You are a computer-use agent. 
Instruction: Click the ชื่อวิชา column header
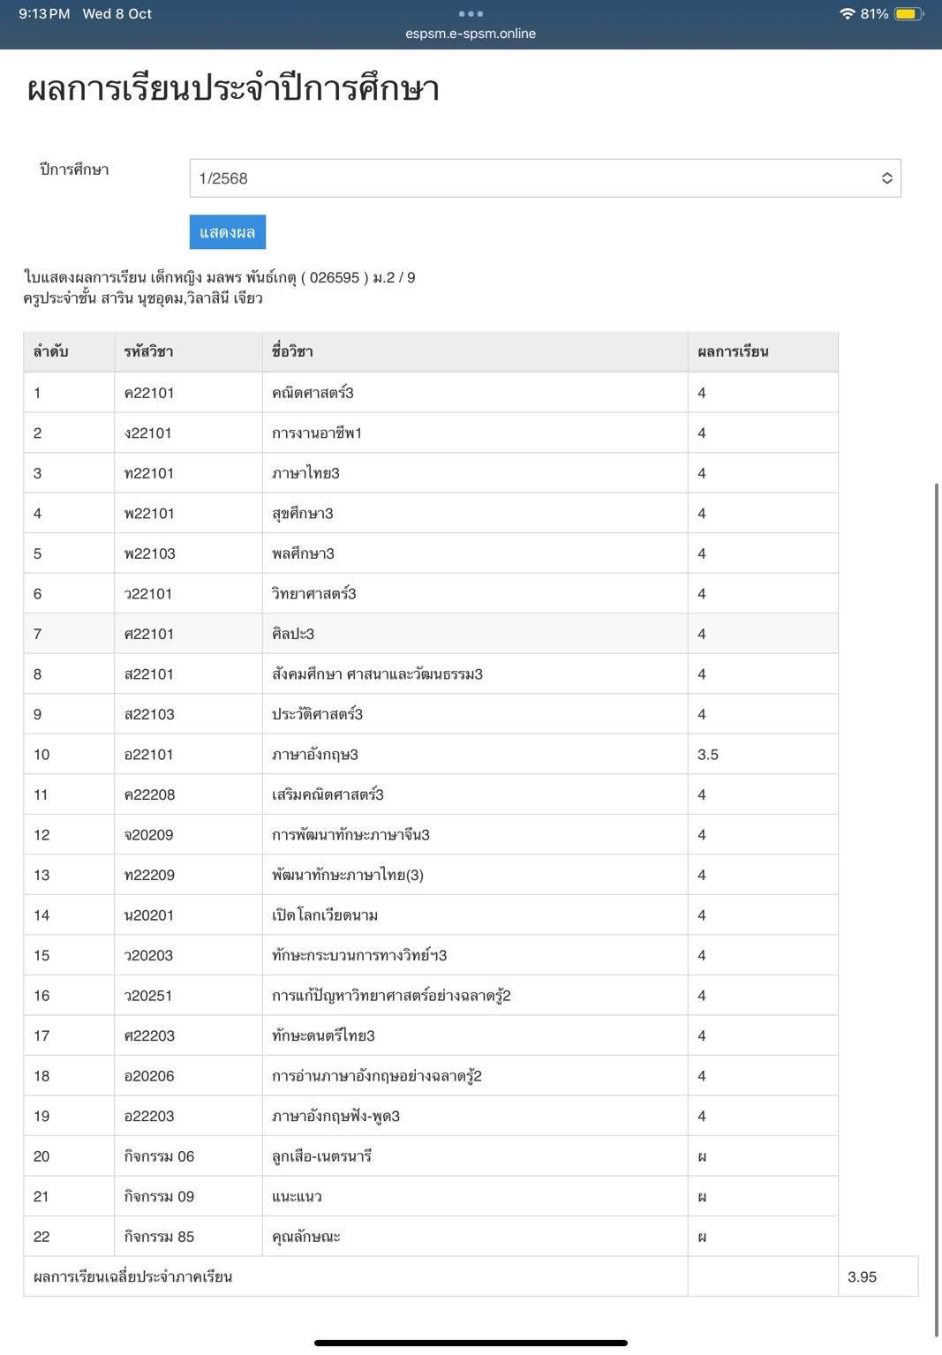292,351
